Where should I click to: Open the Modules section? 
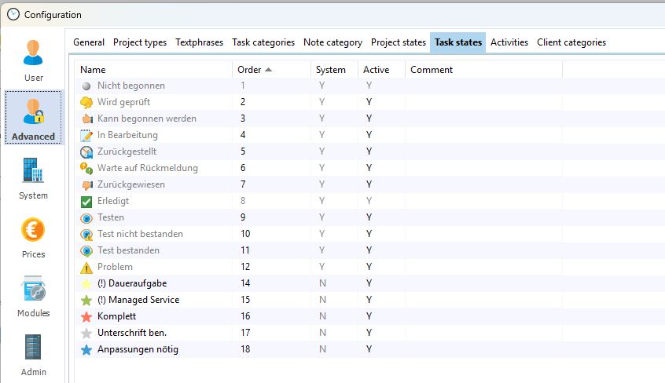tap(33, 296)
